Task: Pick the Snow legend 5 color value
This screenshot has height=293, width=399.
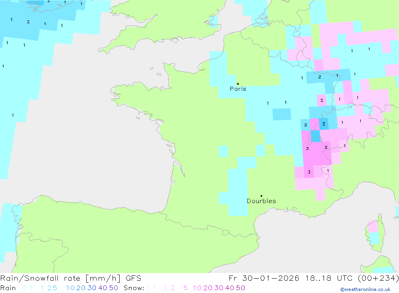Action: [186, 288]
